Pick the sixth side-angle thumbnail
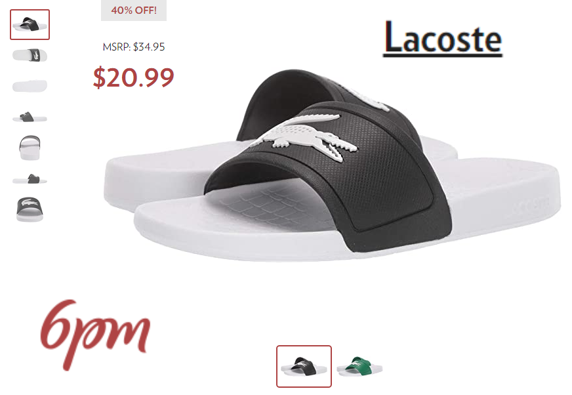This screenshot has width=572, height=395. point(30,179)
